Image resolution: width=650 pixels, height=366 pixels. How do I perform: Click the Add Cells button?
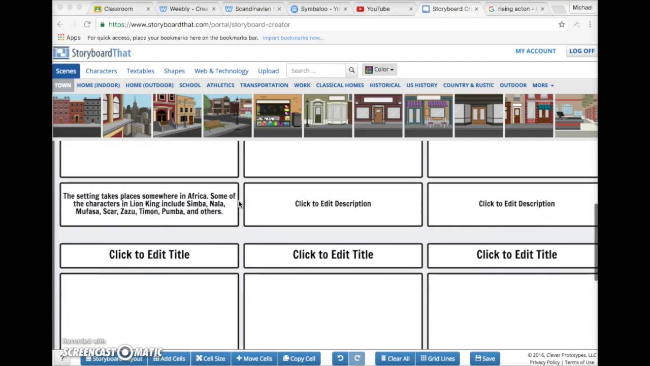tap(168, 358)
